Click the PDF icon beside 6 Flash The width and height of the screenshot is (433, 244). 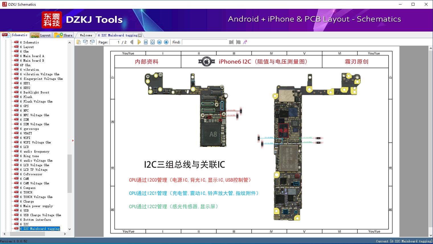(16, 97)
